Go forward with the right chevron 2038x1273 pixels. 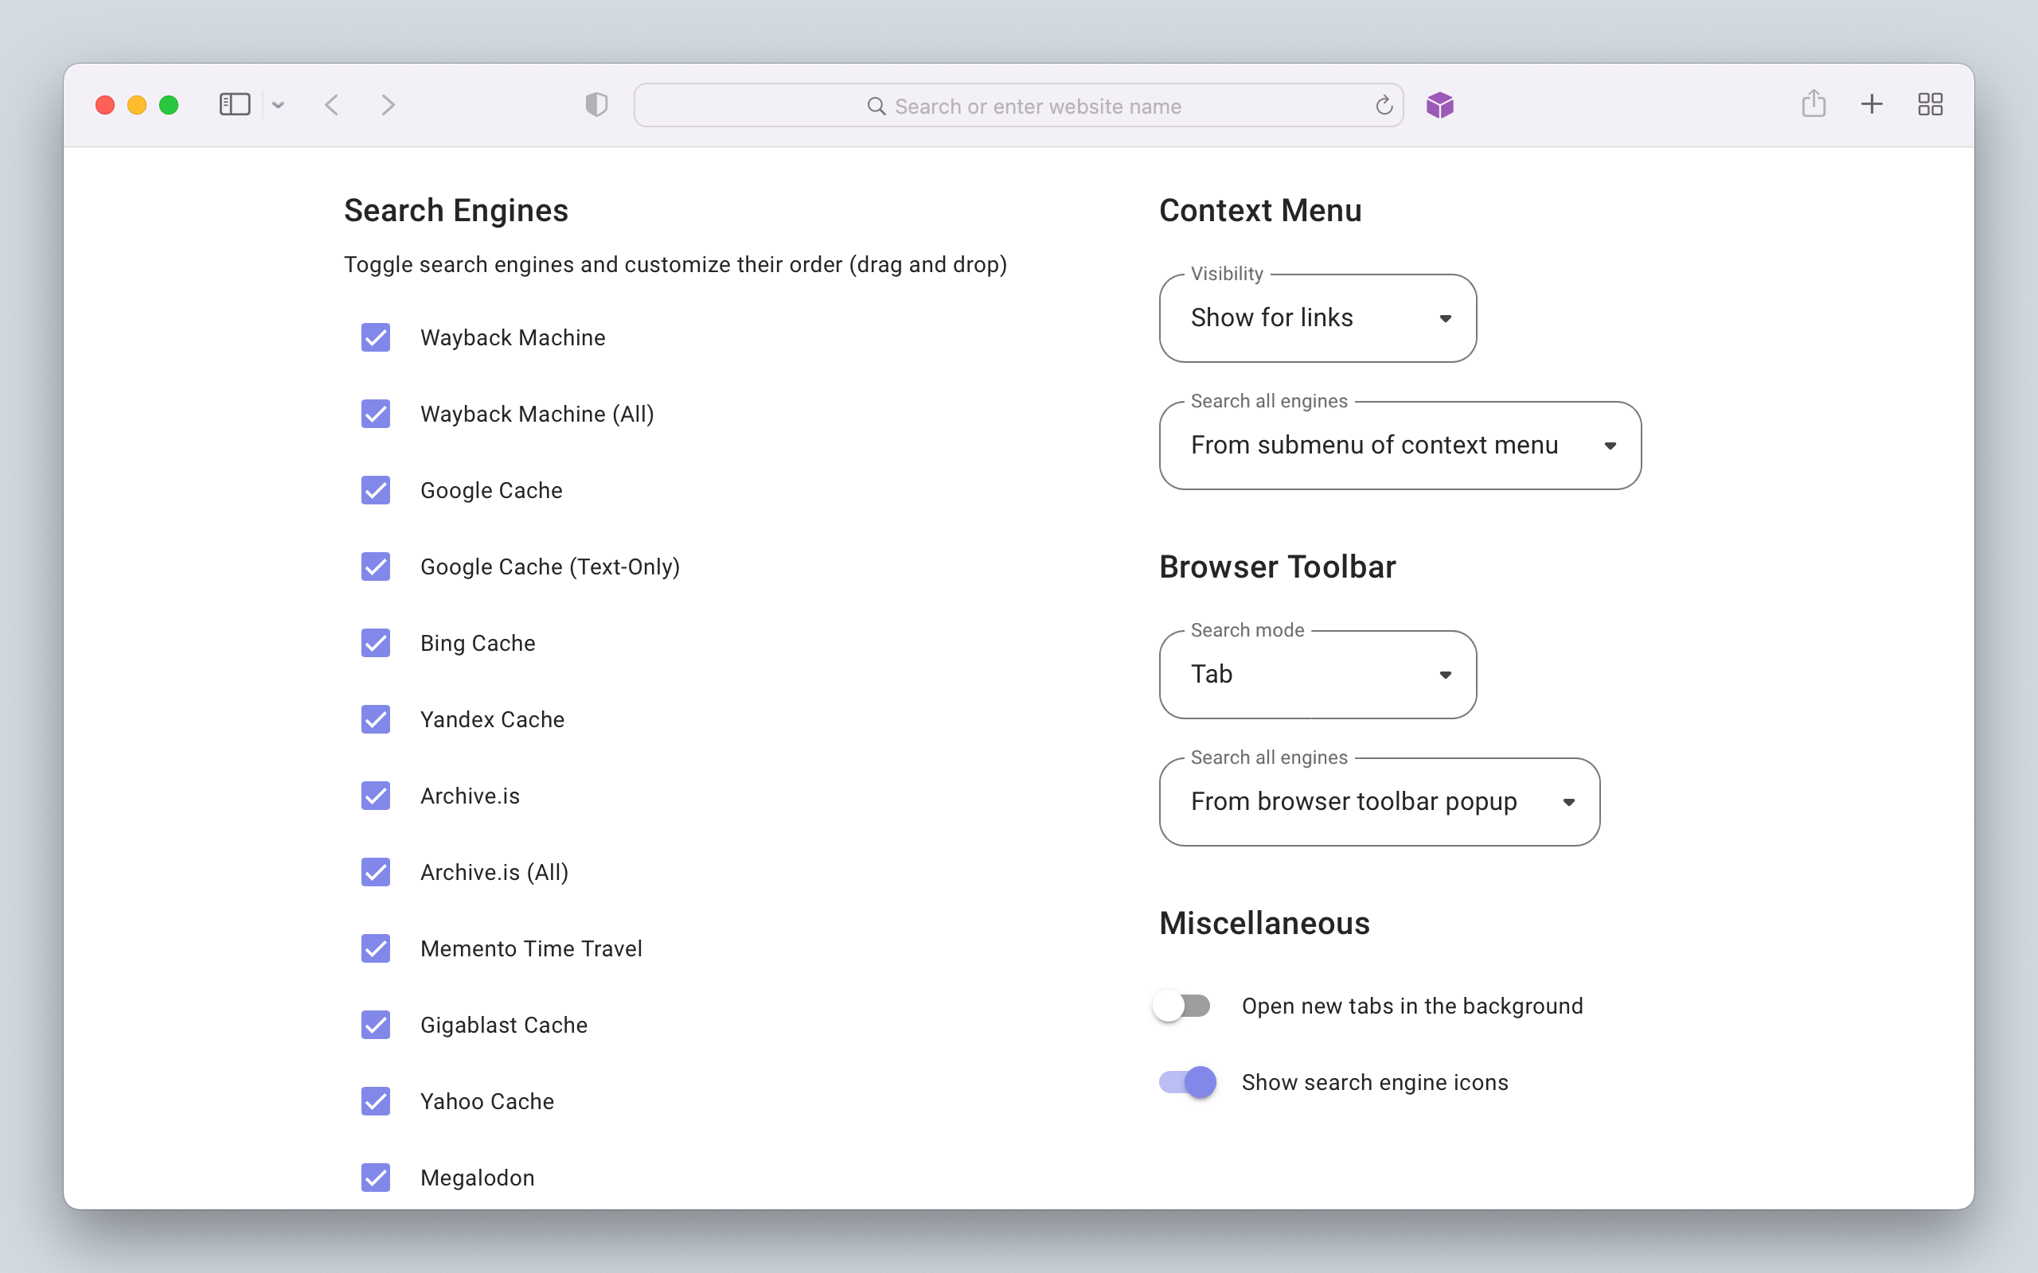coord(388,105)
